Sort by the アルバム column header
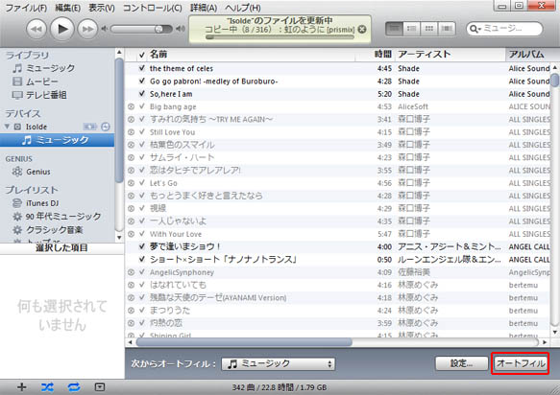This screenshot has width=560, height=395. click(532, 55)
